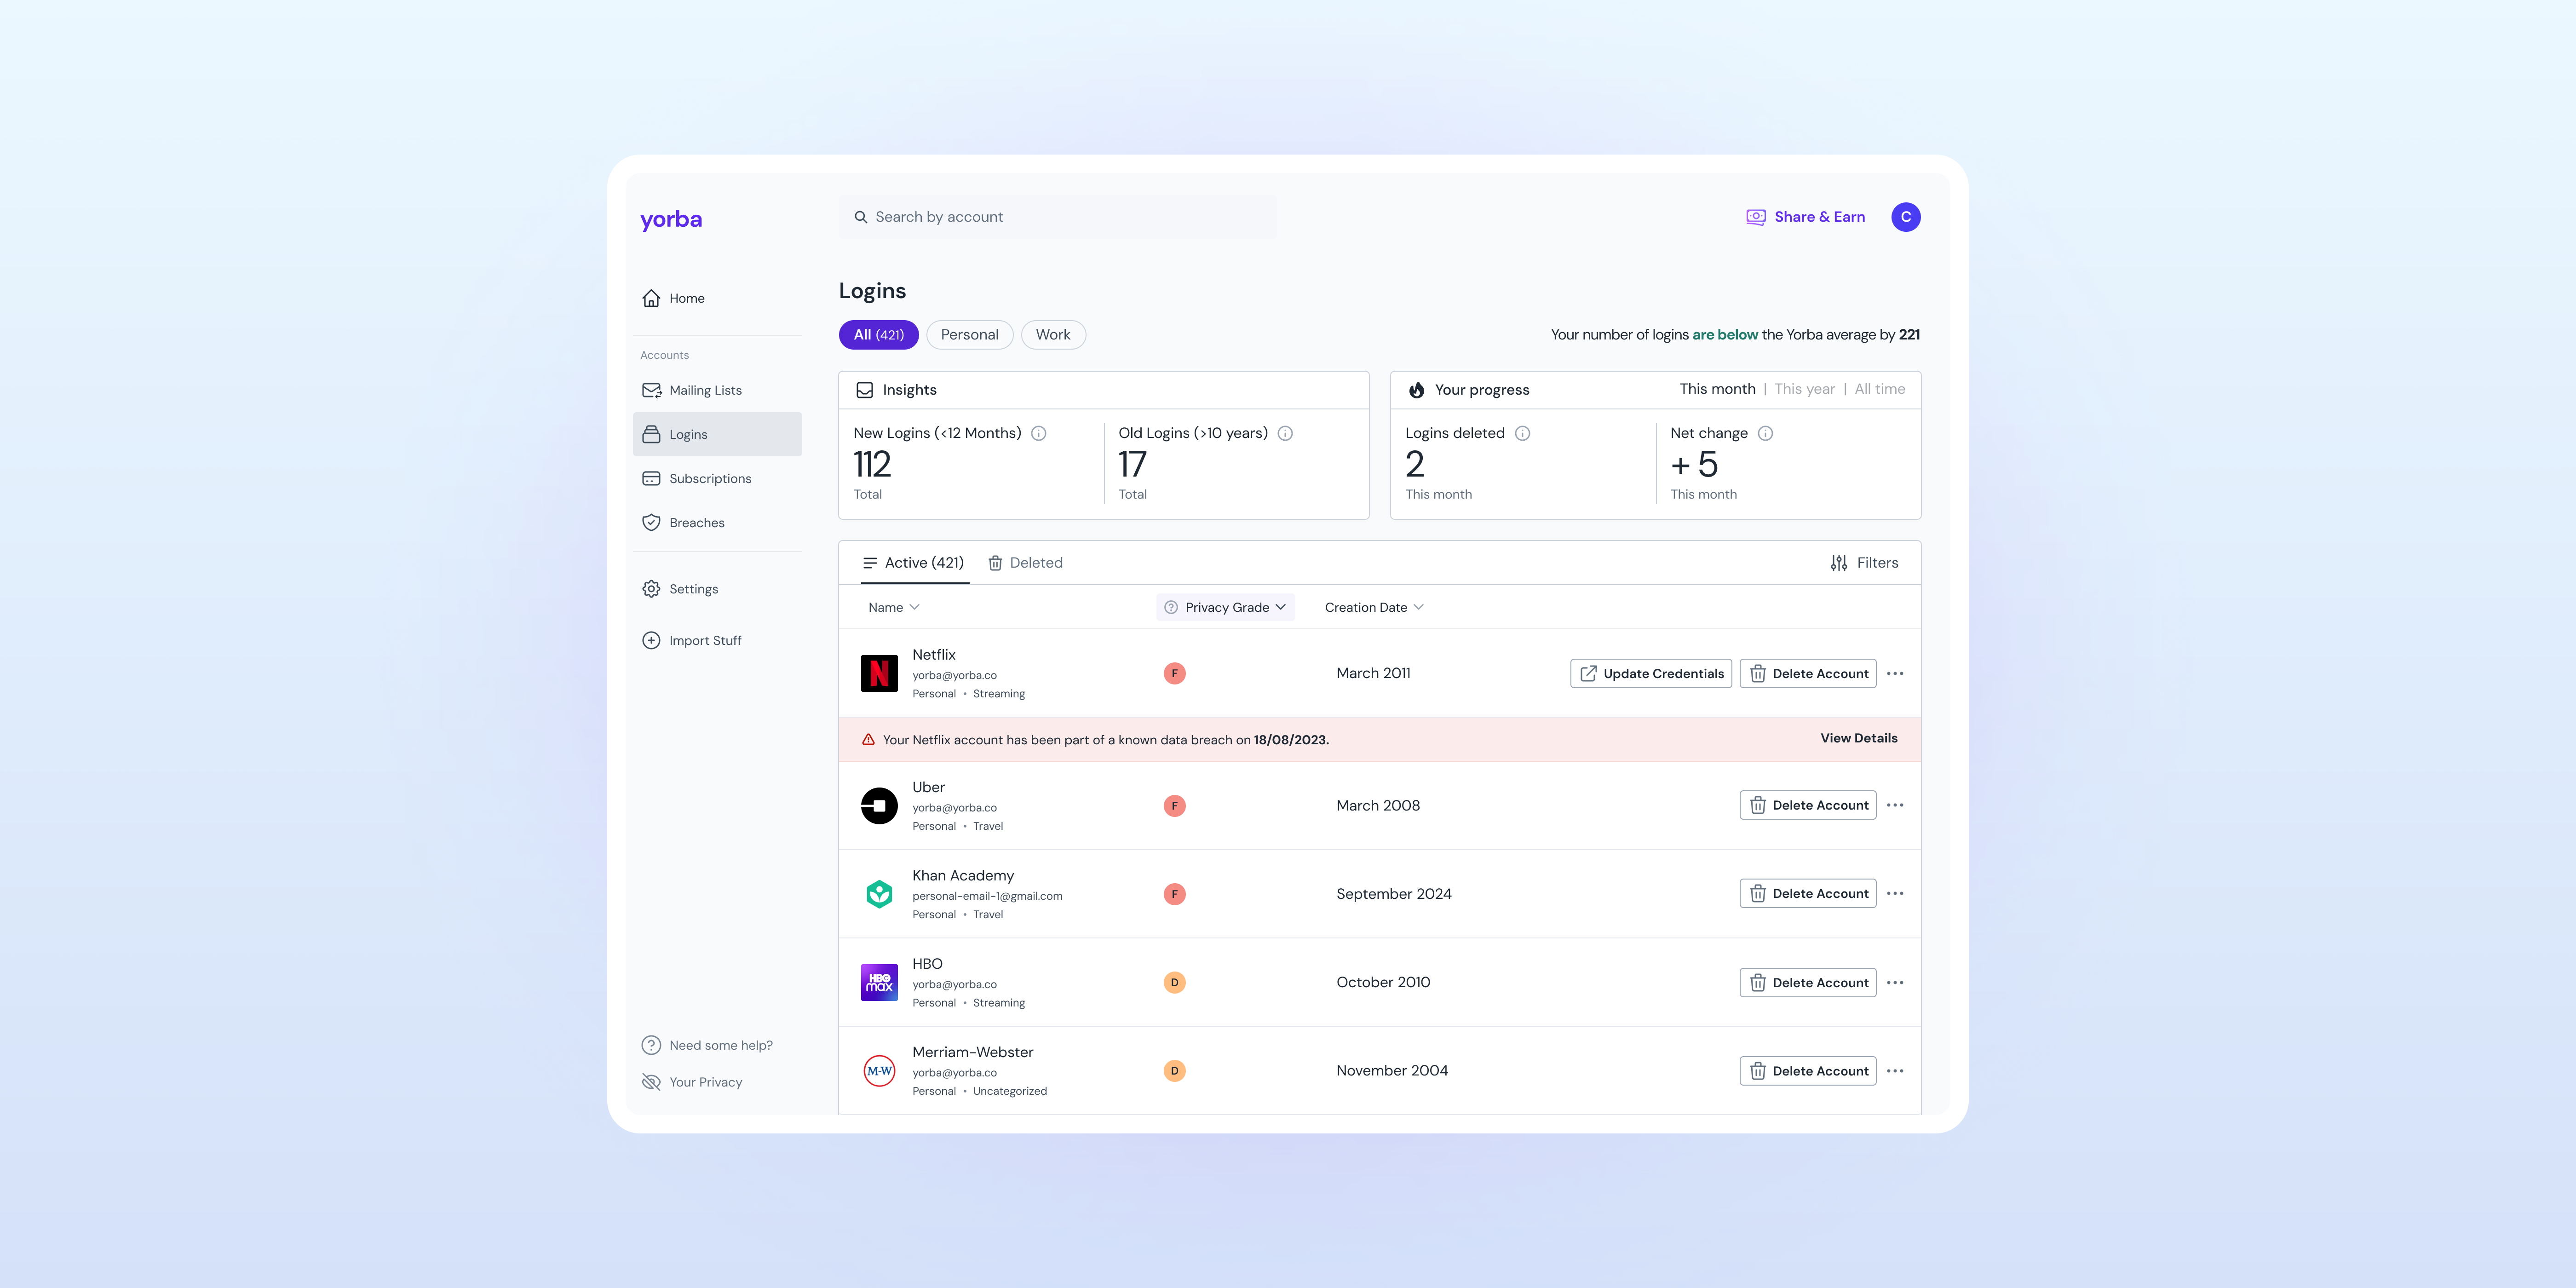Open Logins in the sidebar
Image resolution: width=2576 pixels, height=1288 pixels.
click(x=717, y=434)
